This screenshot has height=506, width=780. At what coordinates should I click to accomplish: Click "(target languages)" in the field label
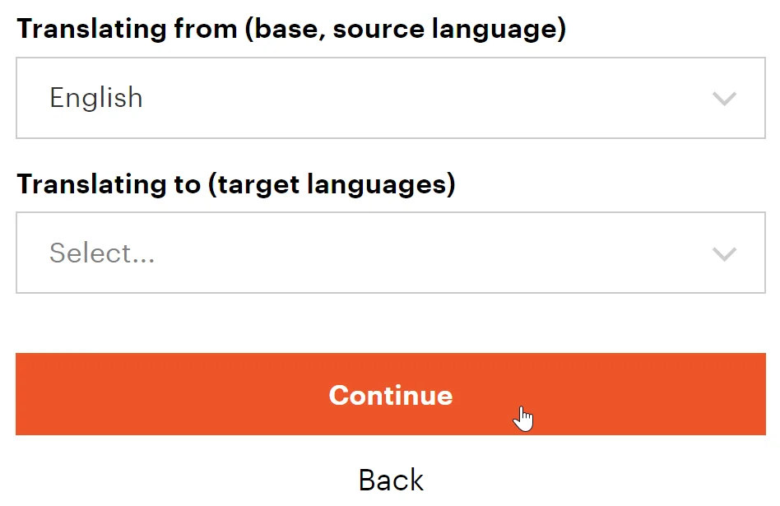(331, 184)
